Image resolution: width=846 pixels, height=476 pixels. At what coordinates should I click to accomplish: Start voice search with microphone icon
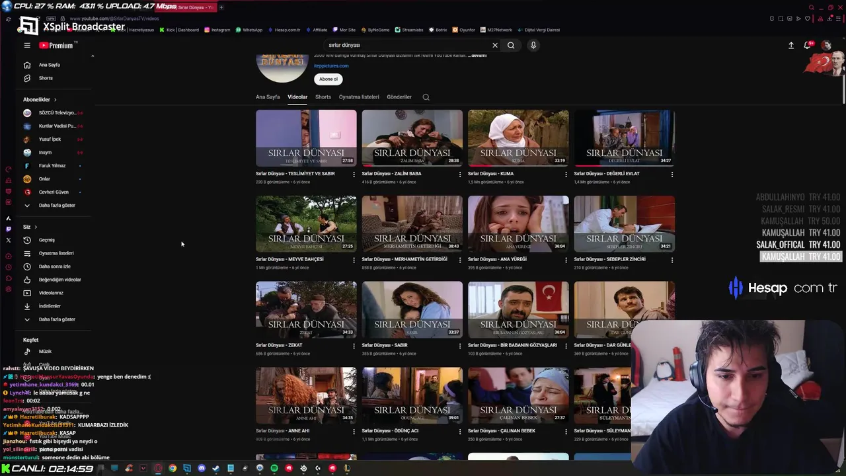(533, 45)
